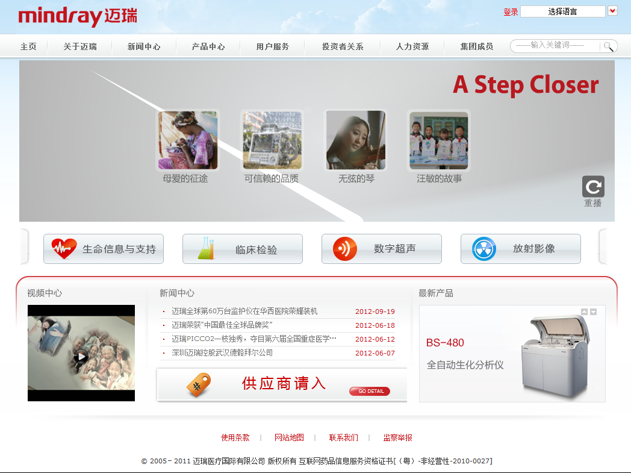Open the 新闻中心 navigation menu item
This screenshot has height=473, width=631.
tap(144, 46)
